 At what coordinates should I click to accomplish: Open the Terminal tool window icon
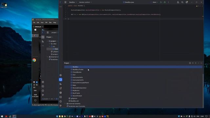tap(61, 97)
